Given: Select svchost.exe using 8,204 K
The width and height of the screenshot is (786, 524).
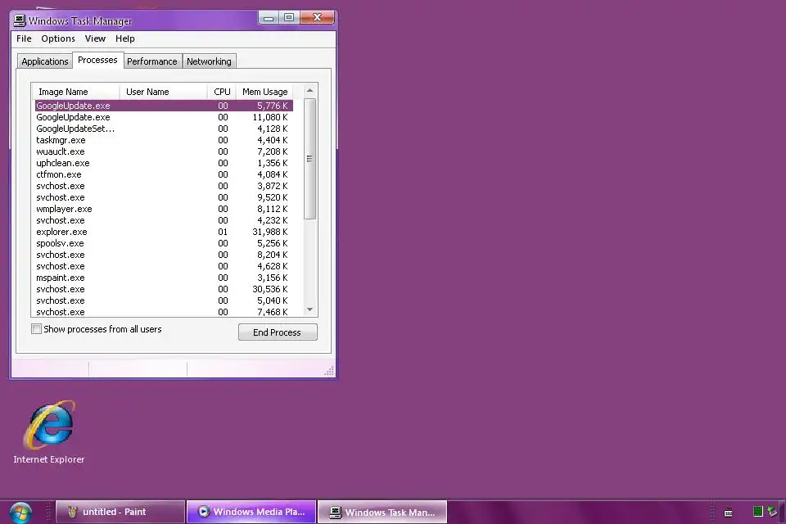Looking at the screenshot, I should 164,255.
